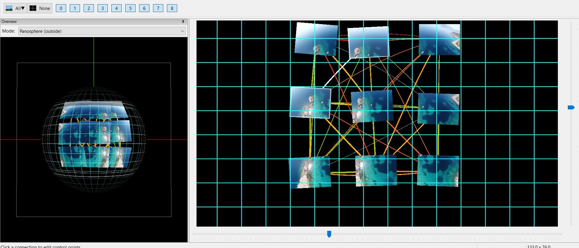Expand the Mode Panosphere (outside) combo box
579x248 pixels.
coord(102,31)
